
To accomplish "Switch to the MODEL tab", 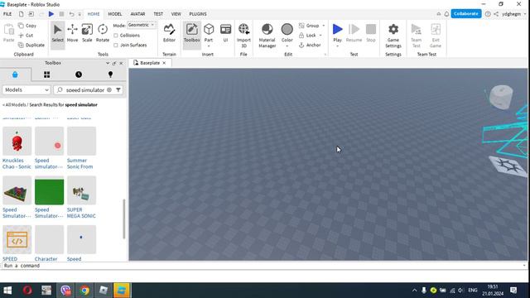I will (115, 14).
